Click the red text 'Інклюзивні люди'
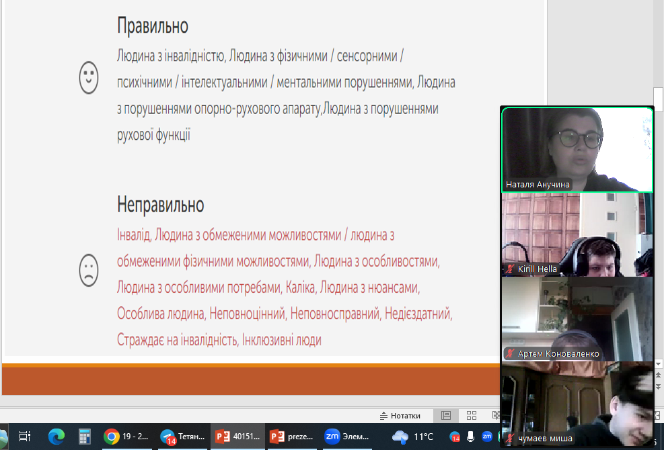 click(x=282, y=340)
